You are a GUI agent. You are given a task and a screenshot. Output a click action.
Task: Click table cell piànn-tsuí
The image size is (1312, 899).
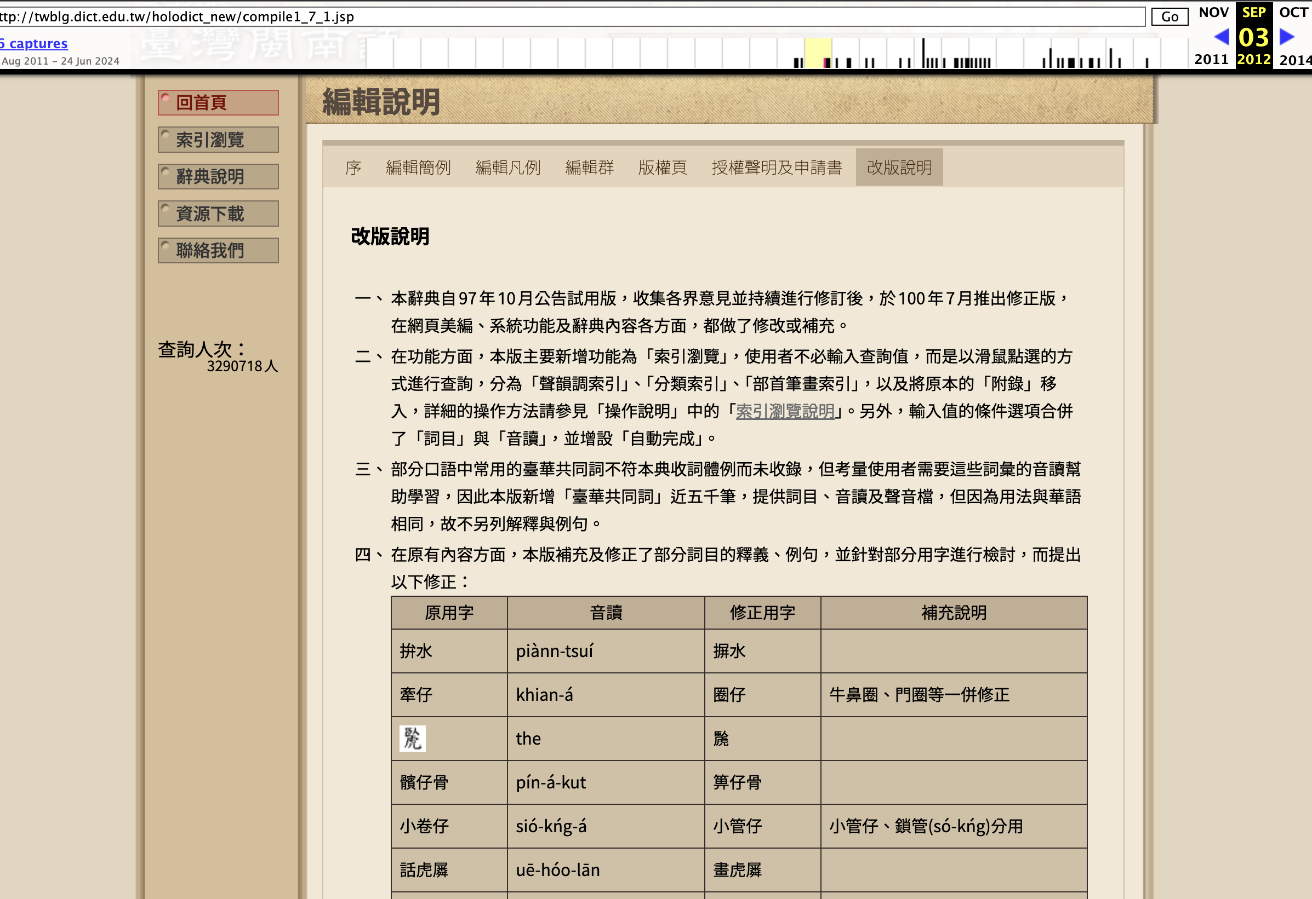click(606, 651)
